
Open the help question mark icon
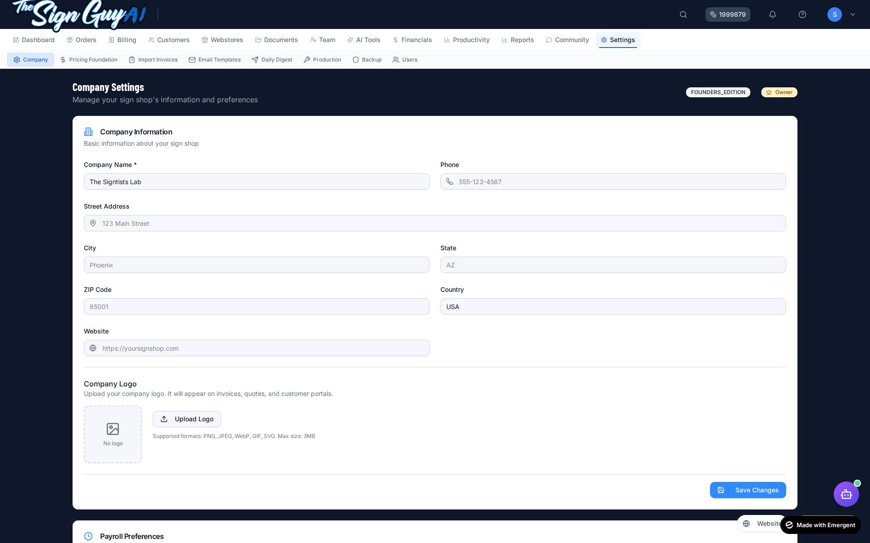tap(802, 14)
